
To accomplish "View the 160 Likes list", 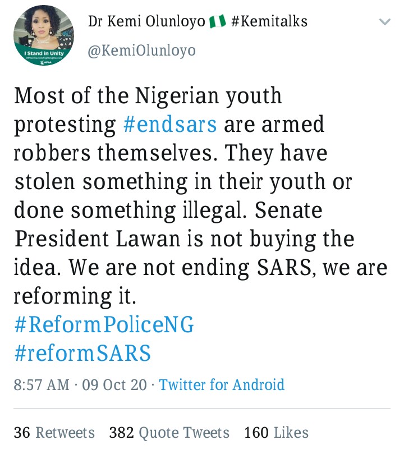I will click(x=276, y=433).
